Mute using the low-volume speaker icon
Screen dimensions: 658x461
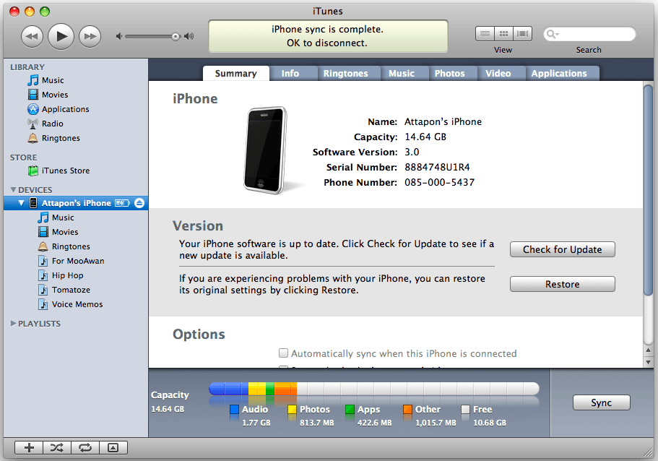[x=119, y=37]
